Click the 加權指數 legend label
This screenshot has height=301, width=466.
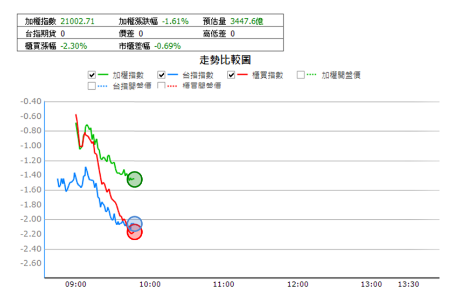pyautogui.click(x=128, y=75)
